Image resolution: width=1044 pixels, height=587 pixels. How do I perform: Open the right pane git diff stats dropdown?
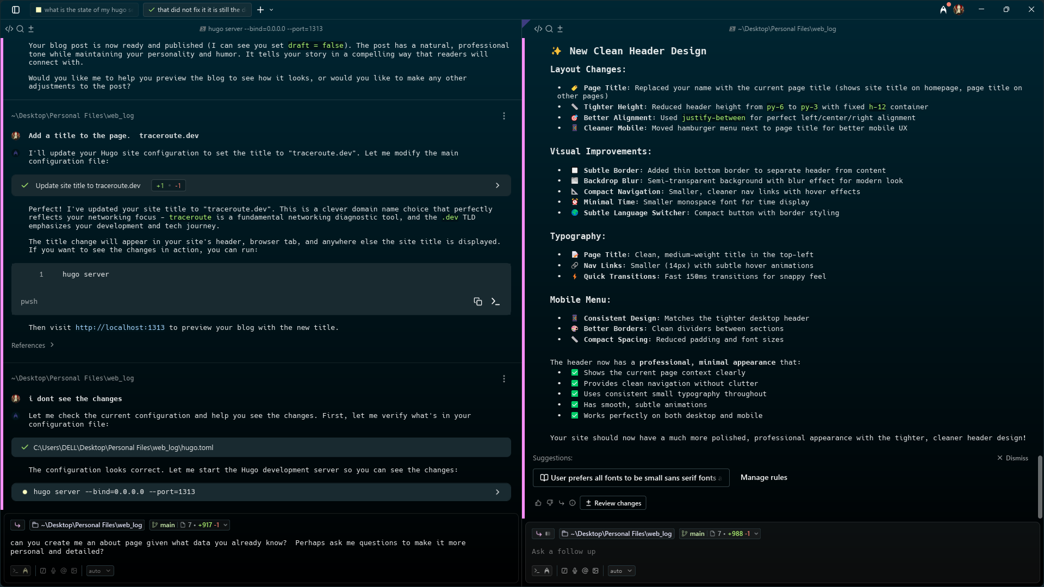click(756, 534)
